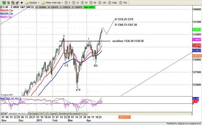Click the blue 22.58 MACD value marker
202x125 pixels.
point(196,99)
